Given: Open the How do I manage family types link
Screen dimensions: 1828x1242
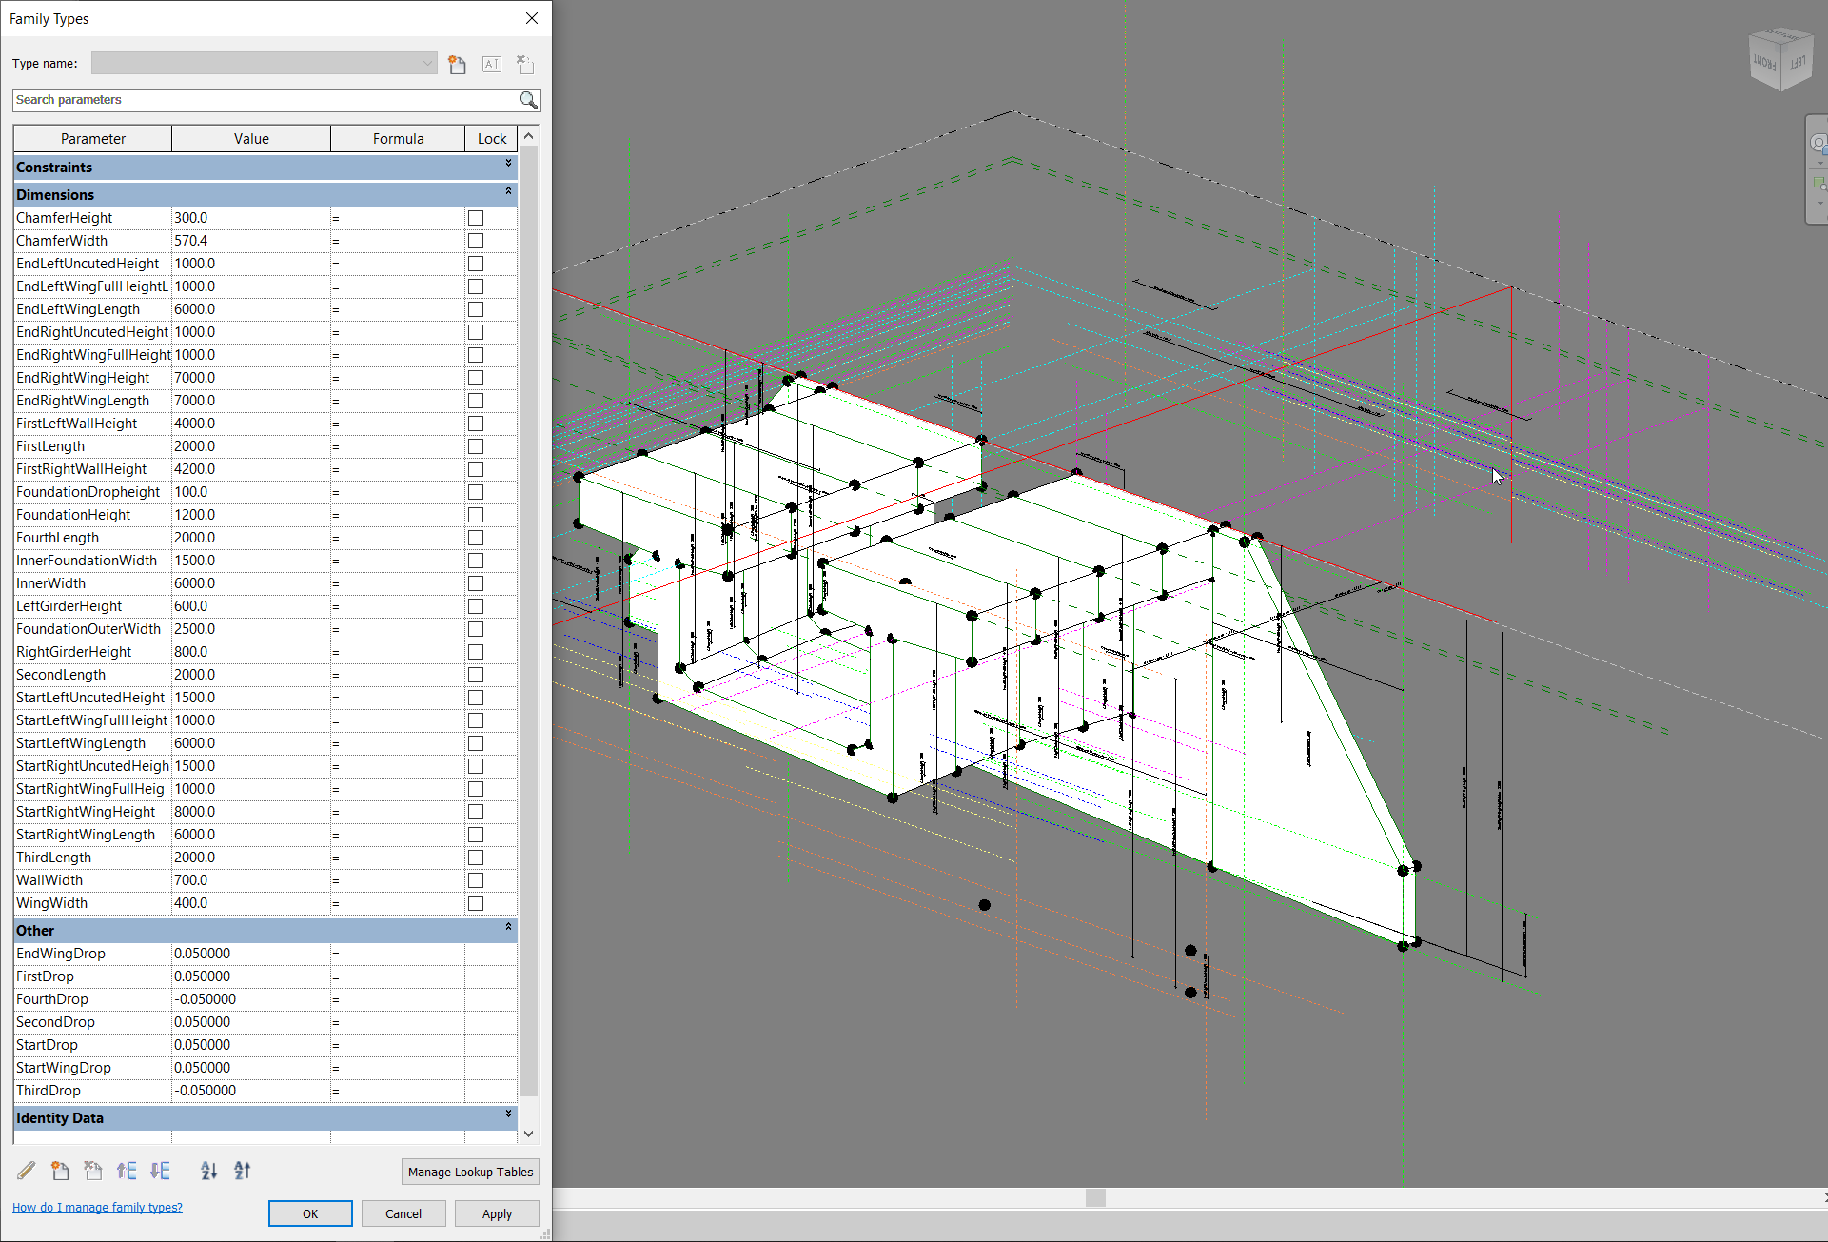Looking at the screenshot, I should [x=96, y=1207].
